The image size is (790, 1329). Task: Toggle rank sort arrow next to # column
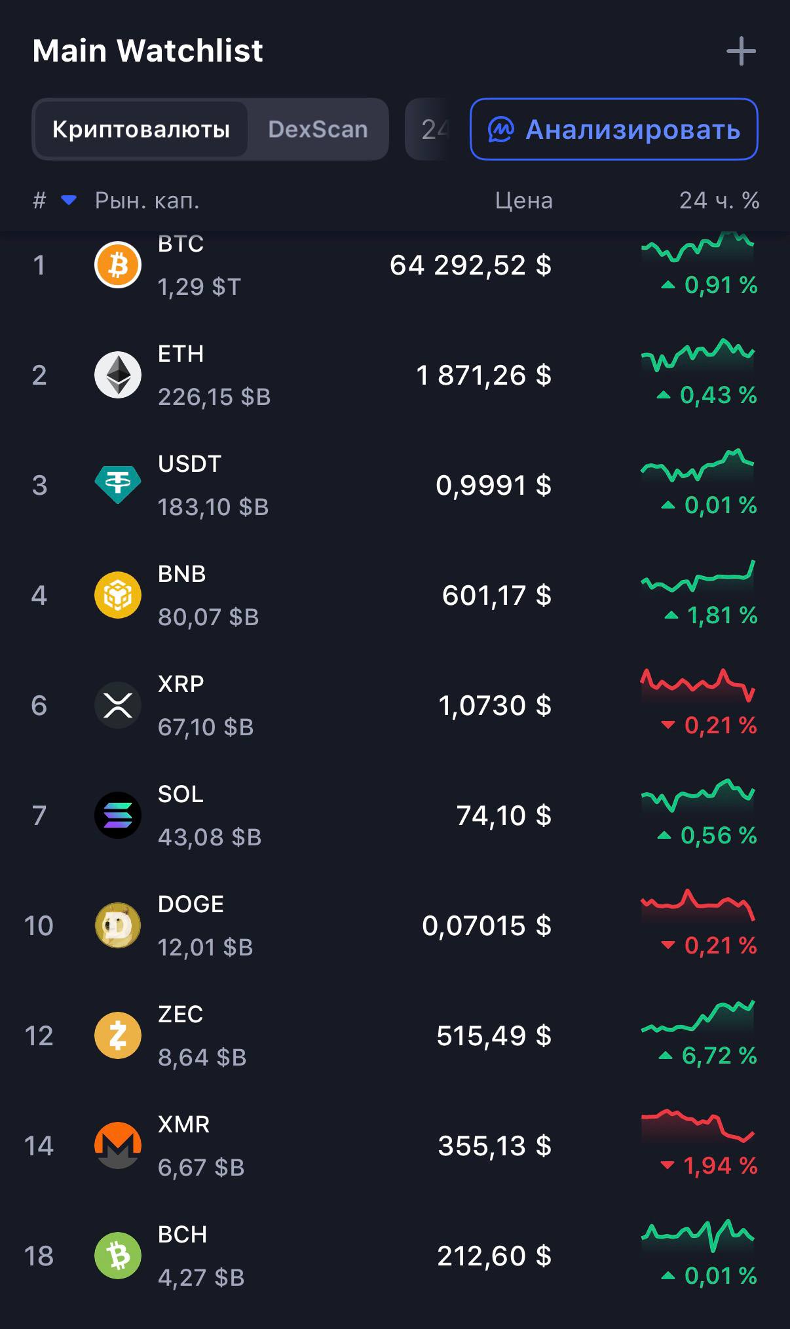coord(69,200)
